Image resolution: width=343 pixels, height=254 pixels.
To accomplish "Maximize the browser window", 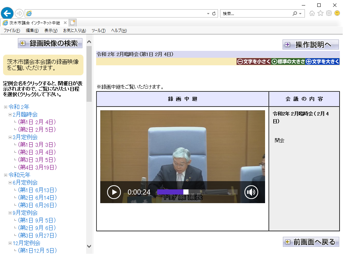I will click(319, 5).
